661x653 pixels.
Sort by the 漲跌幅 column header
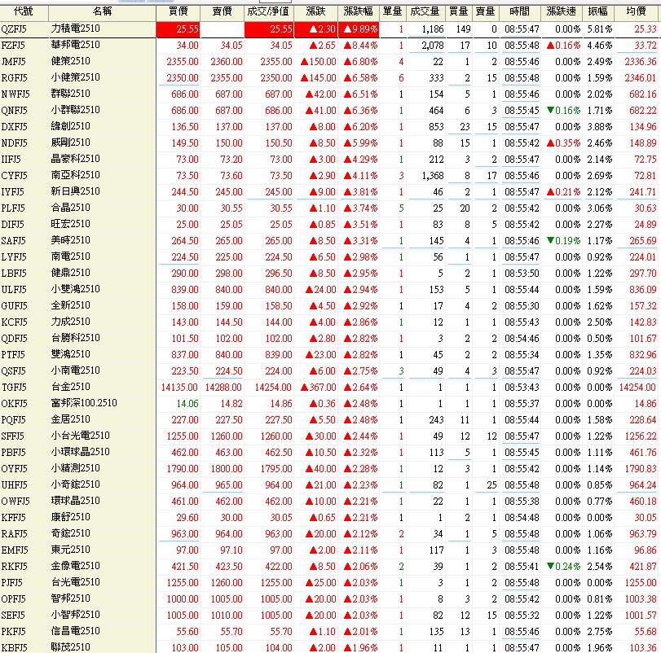tap(359, 11)
